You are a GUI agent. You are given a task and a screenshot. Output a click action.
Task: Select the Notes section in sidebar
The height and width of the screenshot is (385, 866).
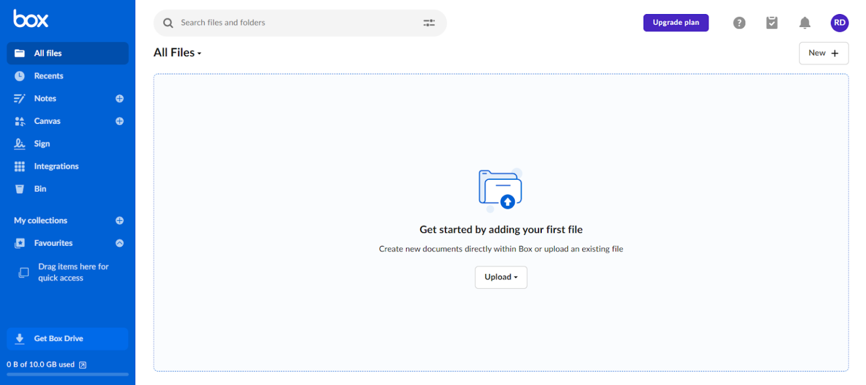click(45, 98)
